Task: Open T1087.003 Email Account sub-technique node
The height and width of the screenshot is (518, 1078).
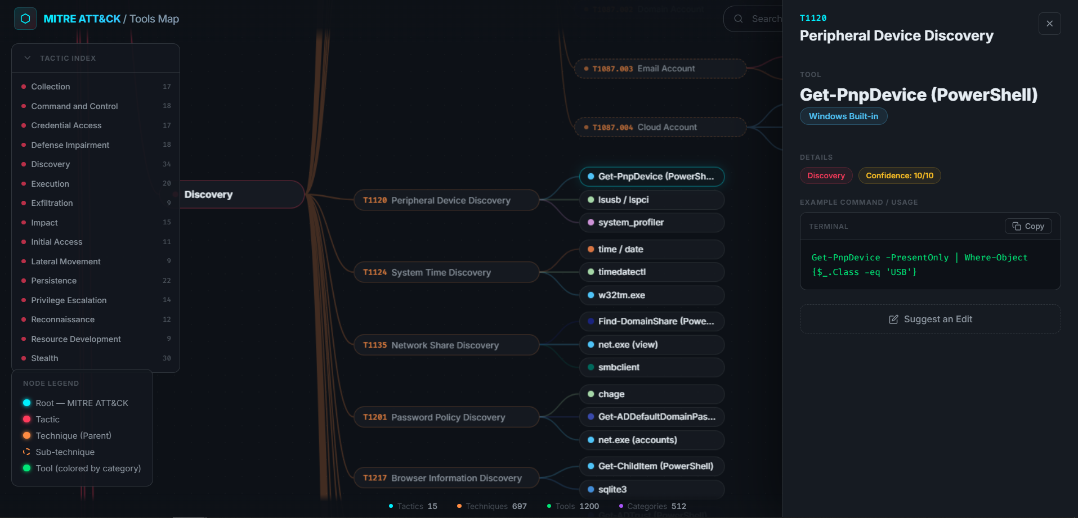Action: (x=660, y=69)
